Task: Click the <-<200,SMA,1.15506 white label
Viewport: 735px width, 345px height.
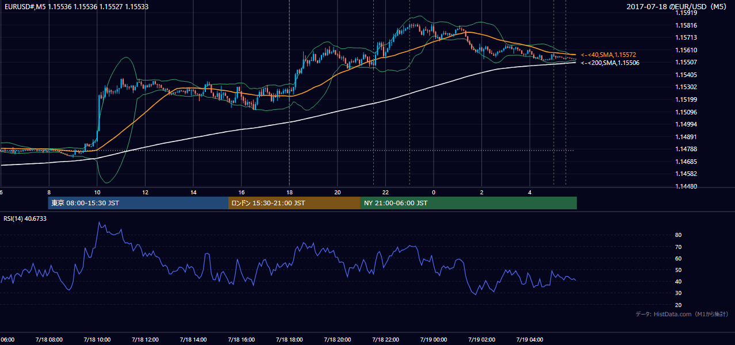Action: pos(610,63)
